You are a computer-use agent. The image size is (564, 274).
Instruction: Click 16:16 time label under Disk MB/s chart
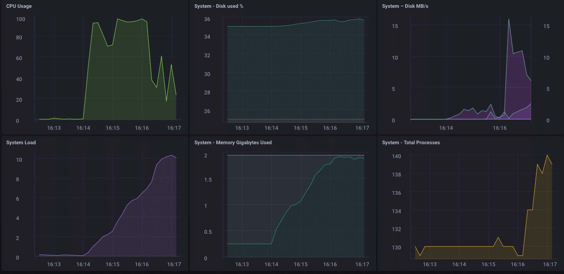(x=499, y=128)
